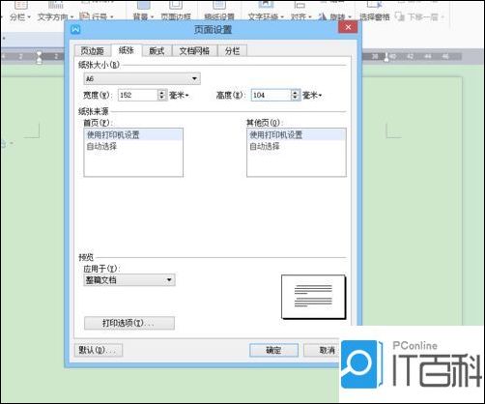Click 页面边框 in the ribbon
The image size is (485, 404).
pyautogui.click(x=176, y=16)
